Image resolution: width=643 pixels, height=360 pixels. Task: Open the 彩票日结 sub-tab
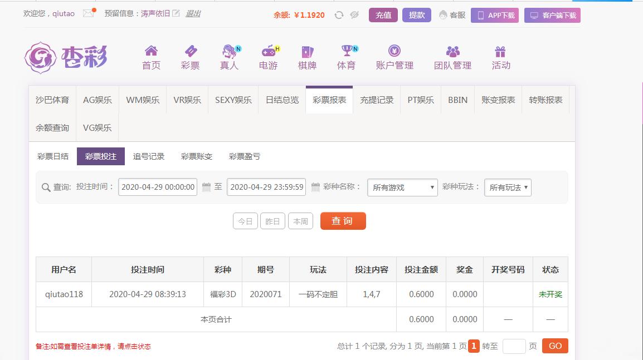point(53,156)
